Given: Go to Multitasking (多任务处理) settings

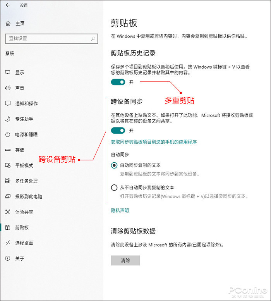Looking at the screenshot, I should [26, 181].
